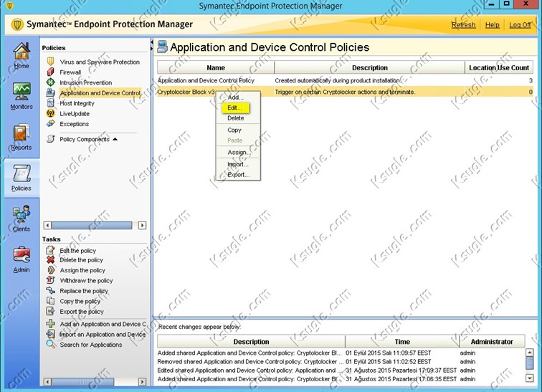Click the Withdraw the policy task
This screenshot has height=392, width=542.
86,280
